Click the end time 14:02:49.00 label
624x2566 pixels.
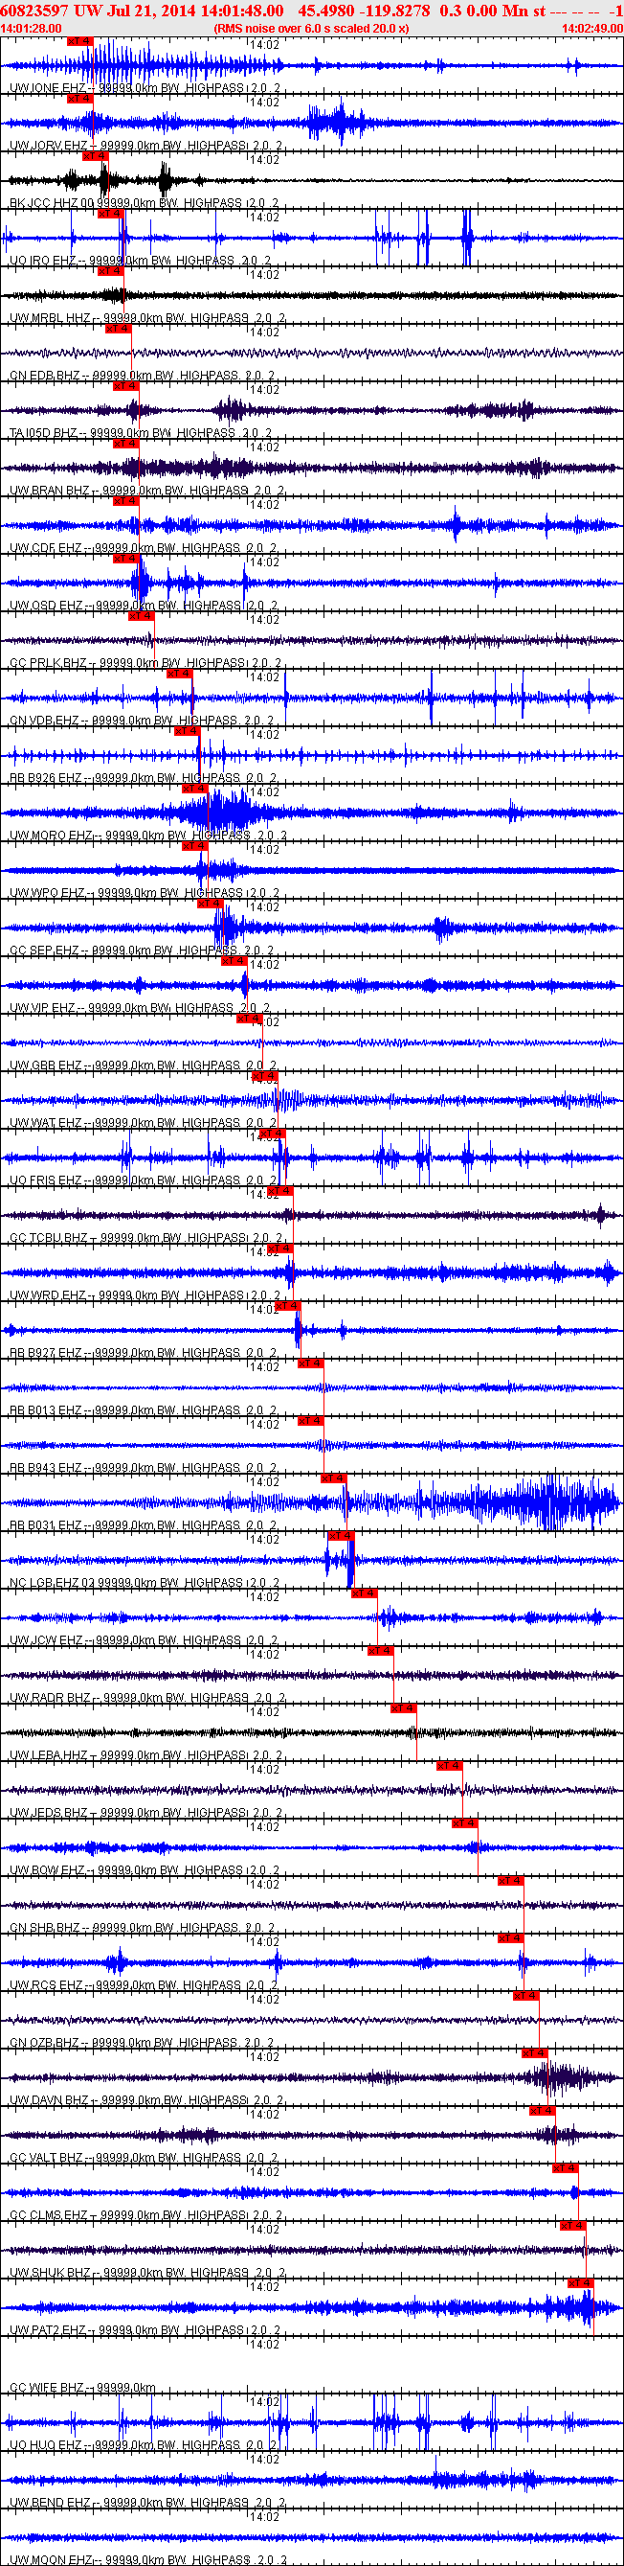coord(592,29)
